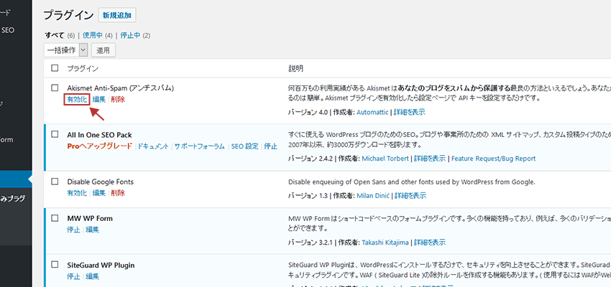Click the Akismet Anti-Spam plugin name
The image size is (611, 287).
point(121,88)
